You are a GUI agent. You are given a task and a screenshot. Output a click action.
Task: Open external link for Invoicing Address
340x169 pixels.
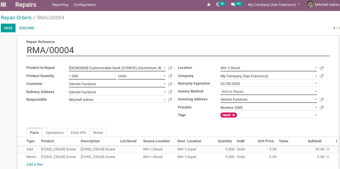coord(322,100)
